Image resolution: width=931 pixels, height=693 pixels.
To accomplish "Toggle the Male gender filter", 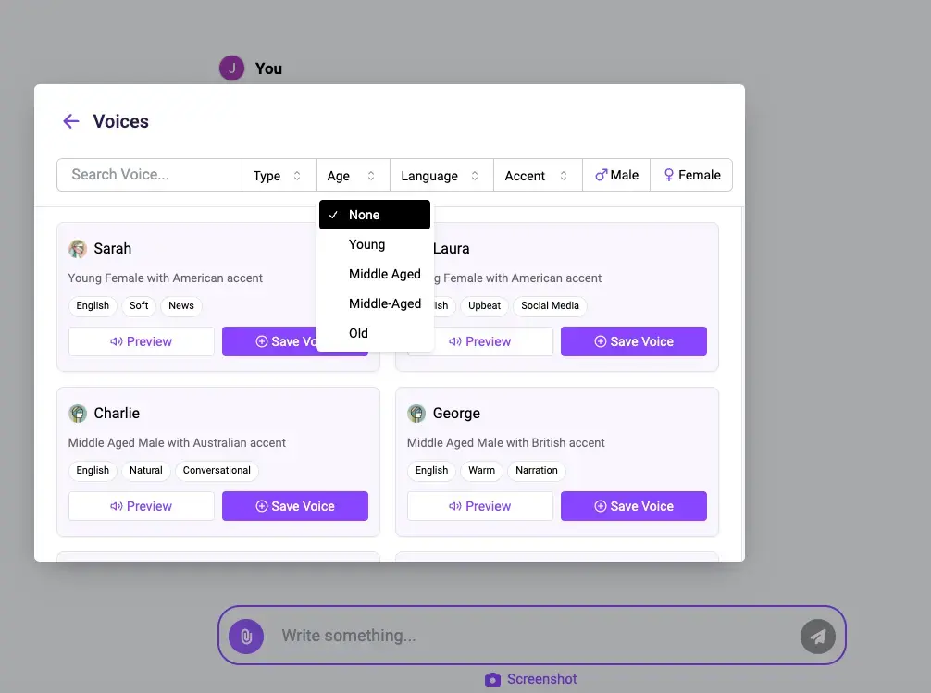I will tap(616, 175).
